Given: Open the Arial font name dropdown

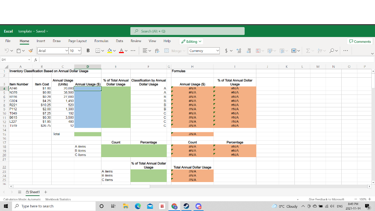Looking at the screenshot, I should click(67, 51).
